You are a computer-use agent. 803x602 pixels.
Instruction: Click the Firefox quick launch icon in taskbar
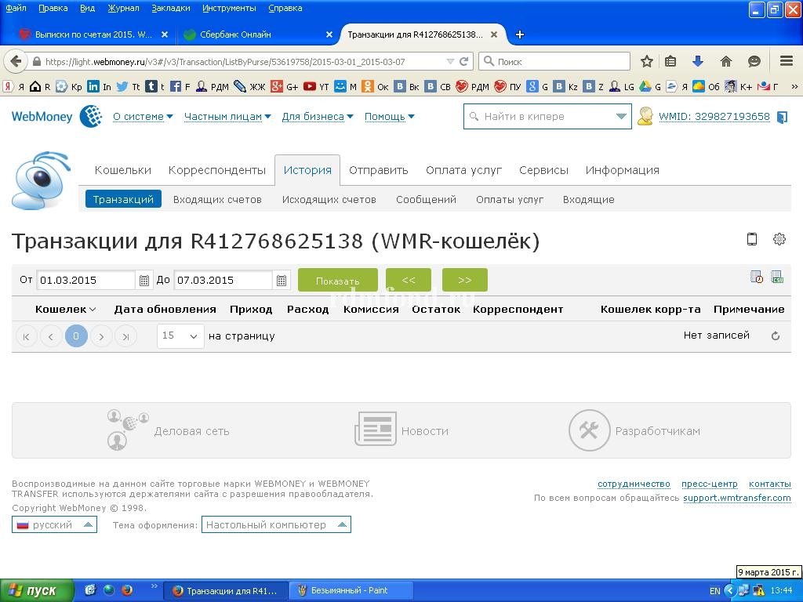pos(126,590)
